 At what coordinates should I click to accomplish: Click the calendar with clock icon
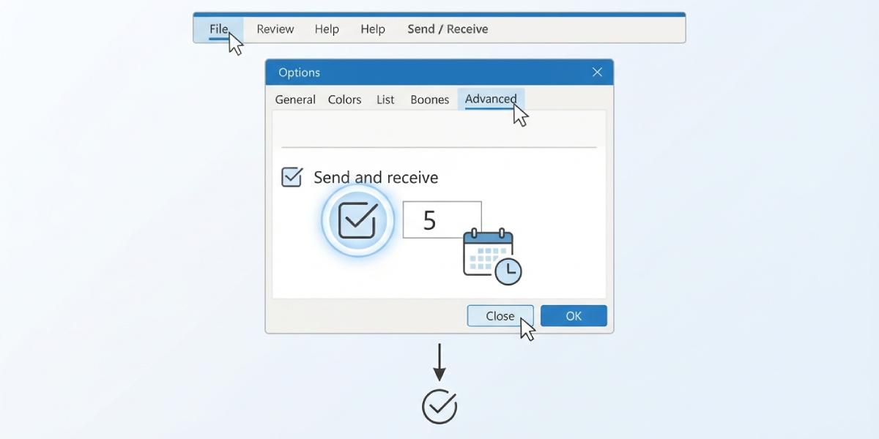[492, 257]
